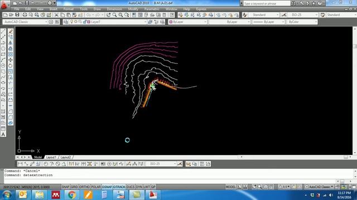Open the Standard text style dropdown

[264, 15]
